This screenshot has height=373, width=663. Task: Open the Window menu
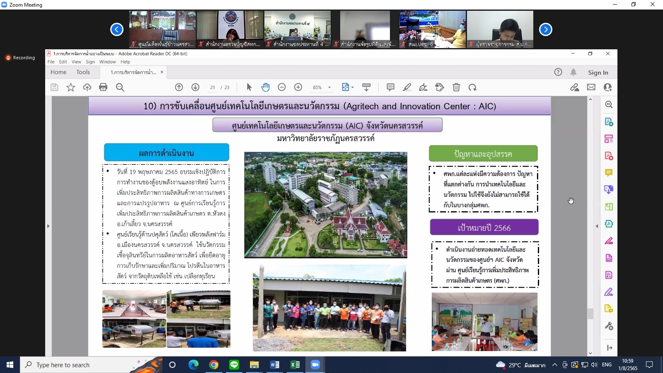tap(107, 62)
